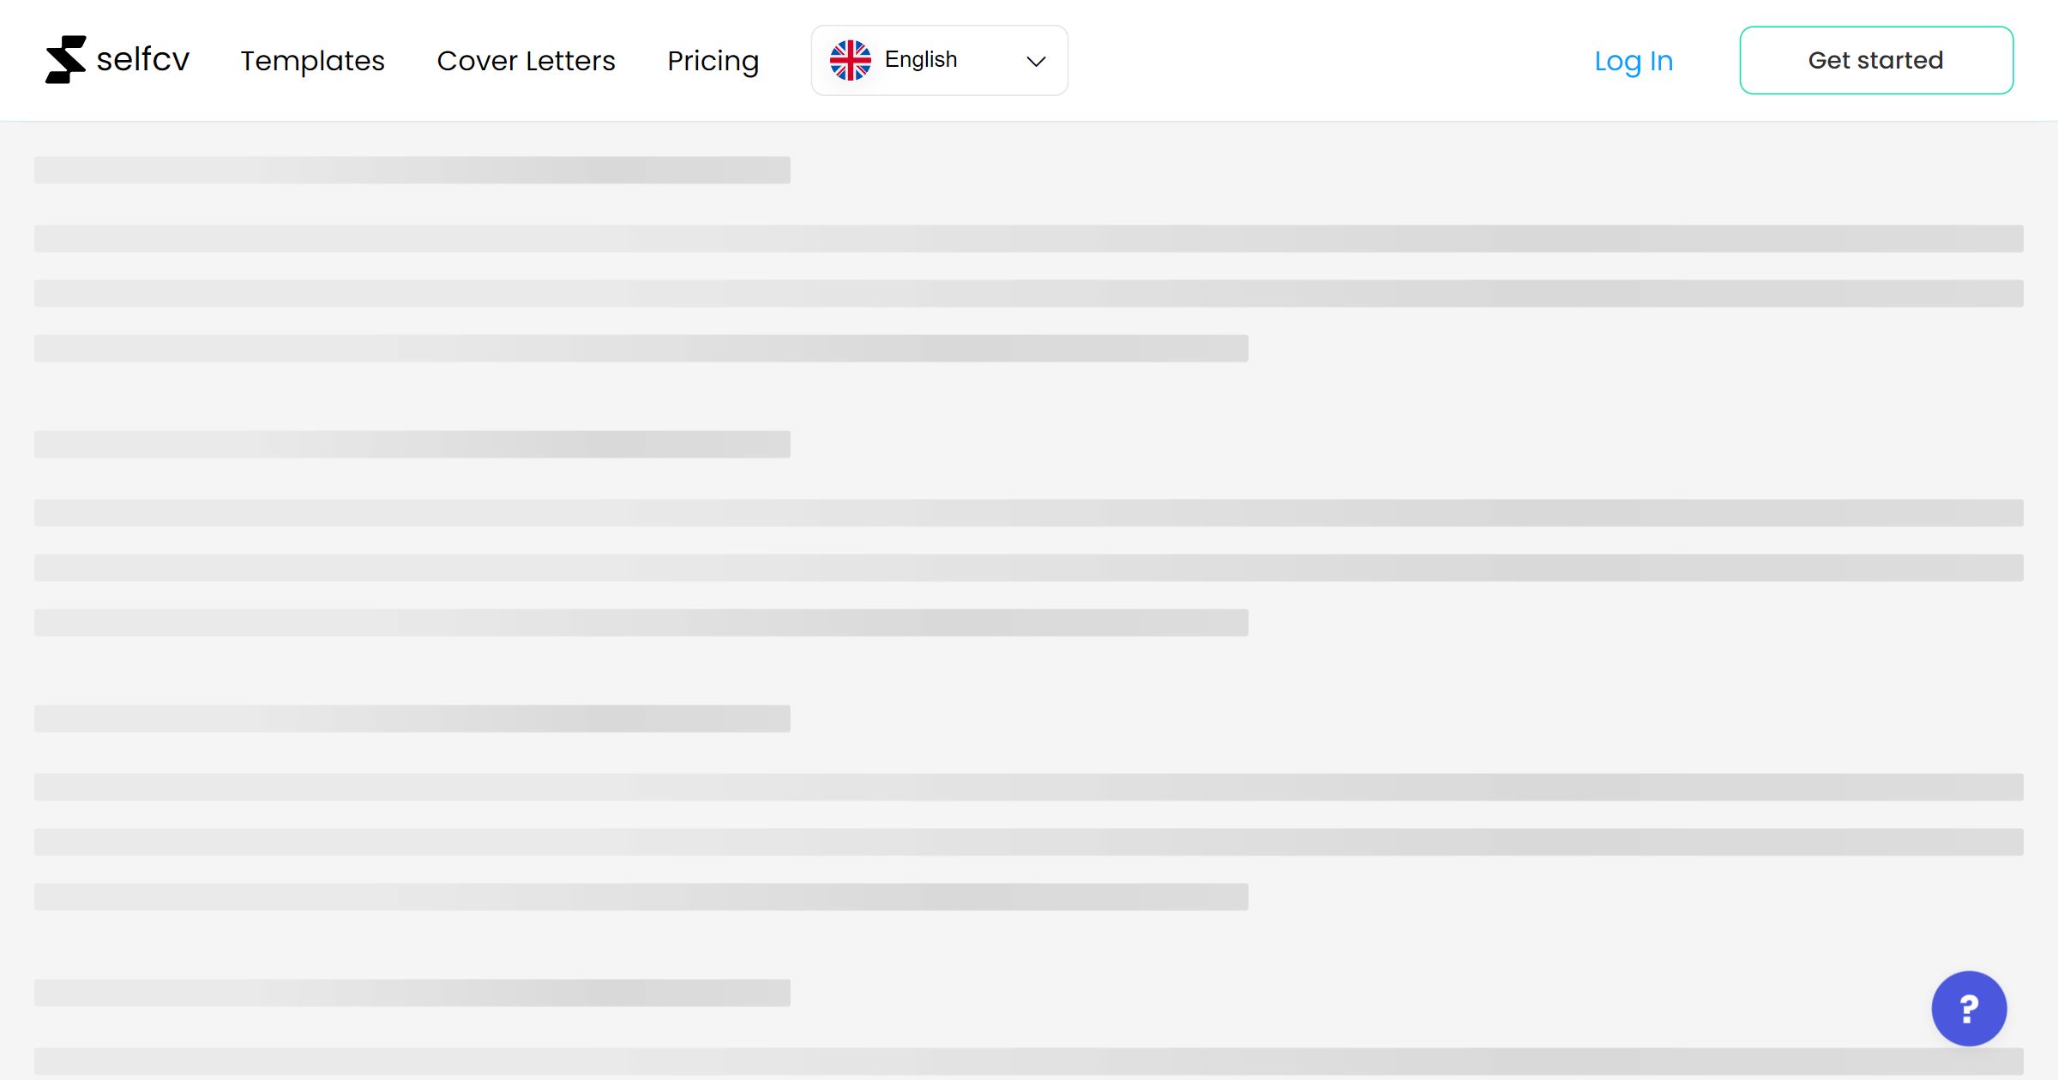Click the UK flag icon

pyautogui.click(x=850, y=60)
